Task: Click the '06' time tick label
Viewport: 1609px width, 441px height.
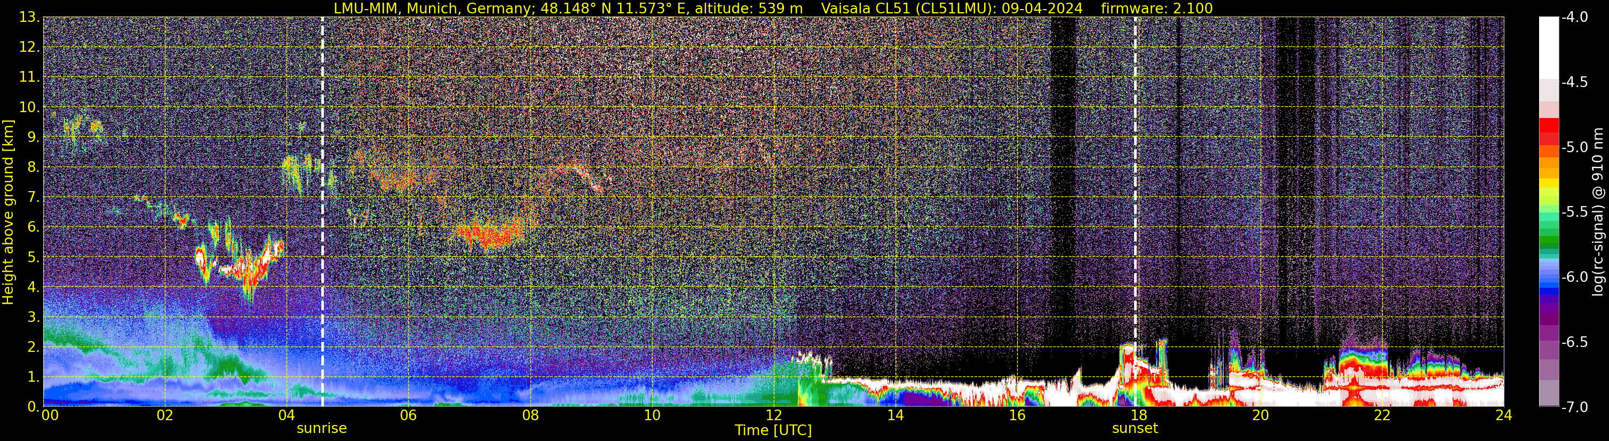Action: [408, 415]
